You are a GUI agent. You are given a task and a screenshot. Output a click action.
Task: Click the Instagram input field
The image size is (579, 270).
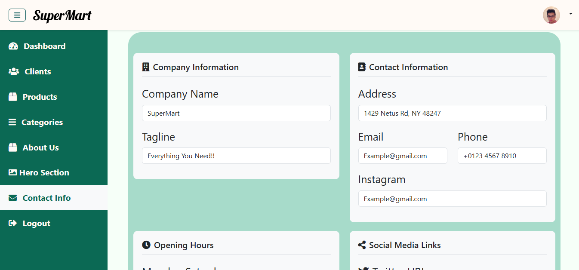[452, 199]
